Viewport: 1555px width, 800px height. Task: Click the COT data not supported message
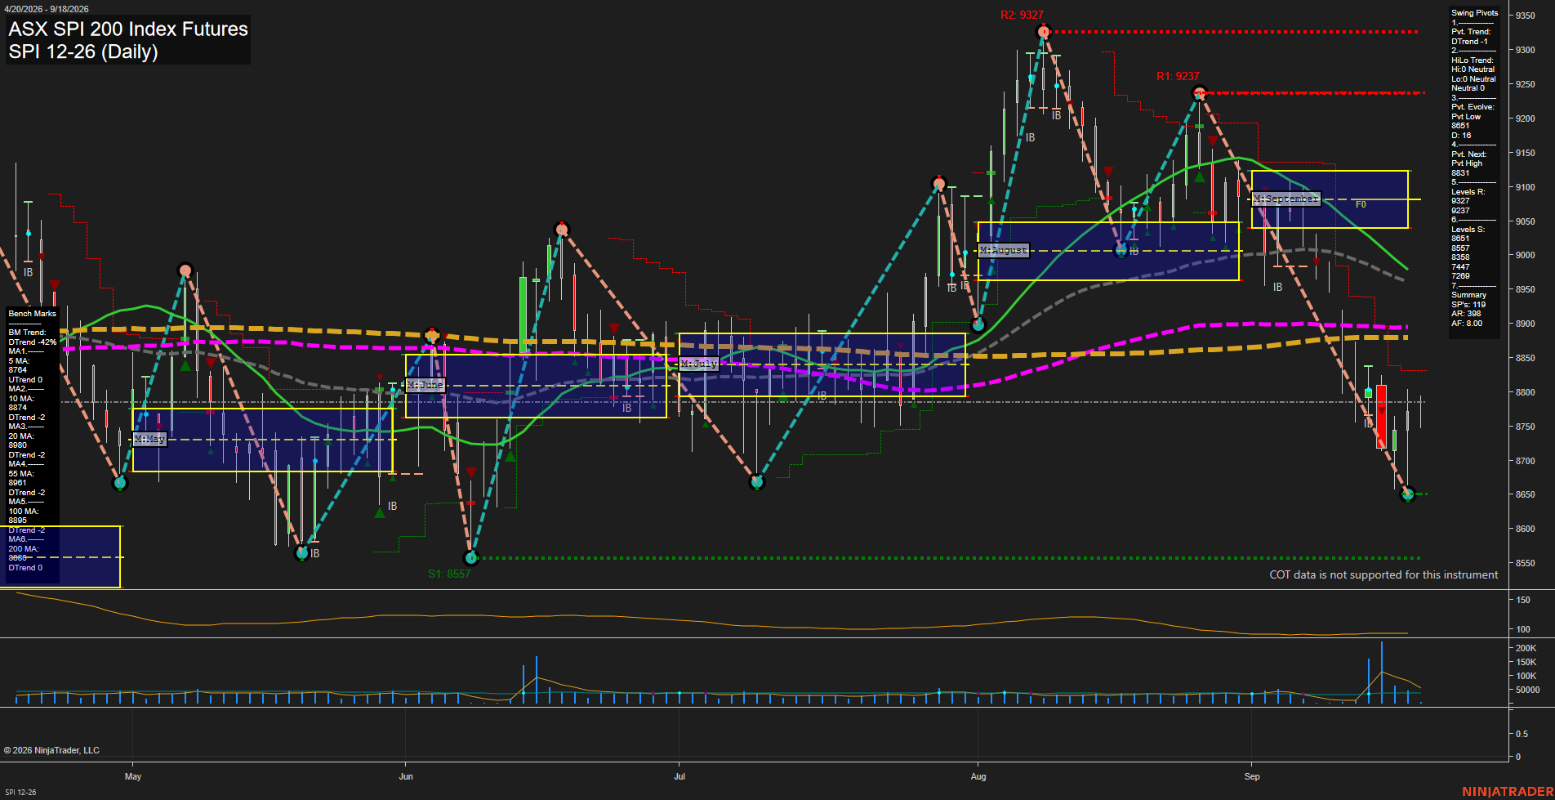1383,574
